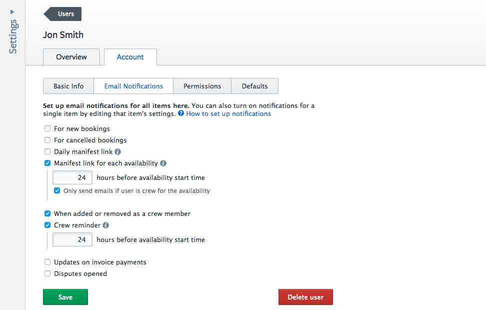
Task: Expand the Settings sidebar arrow
Action: (x=12, y=11)
